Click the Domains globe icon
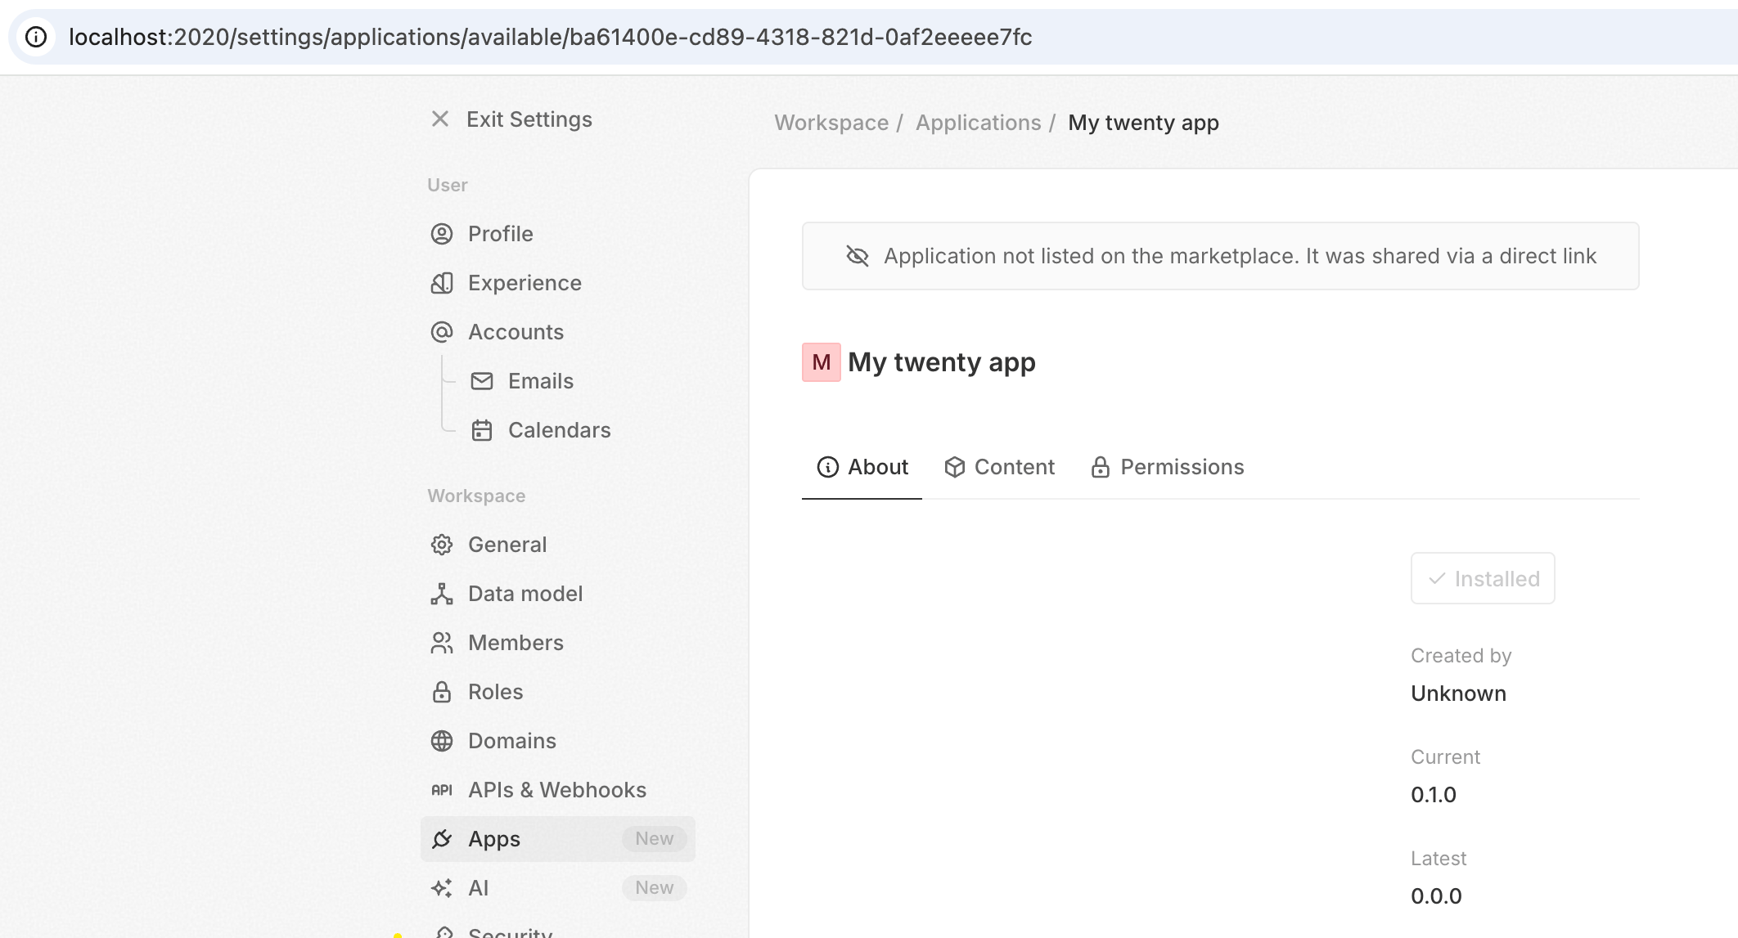This screenshot has width=1738, height=938. 442,741
